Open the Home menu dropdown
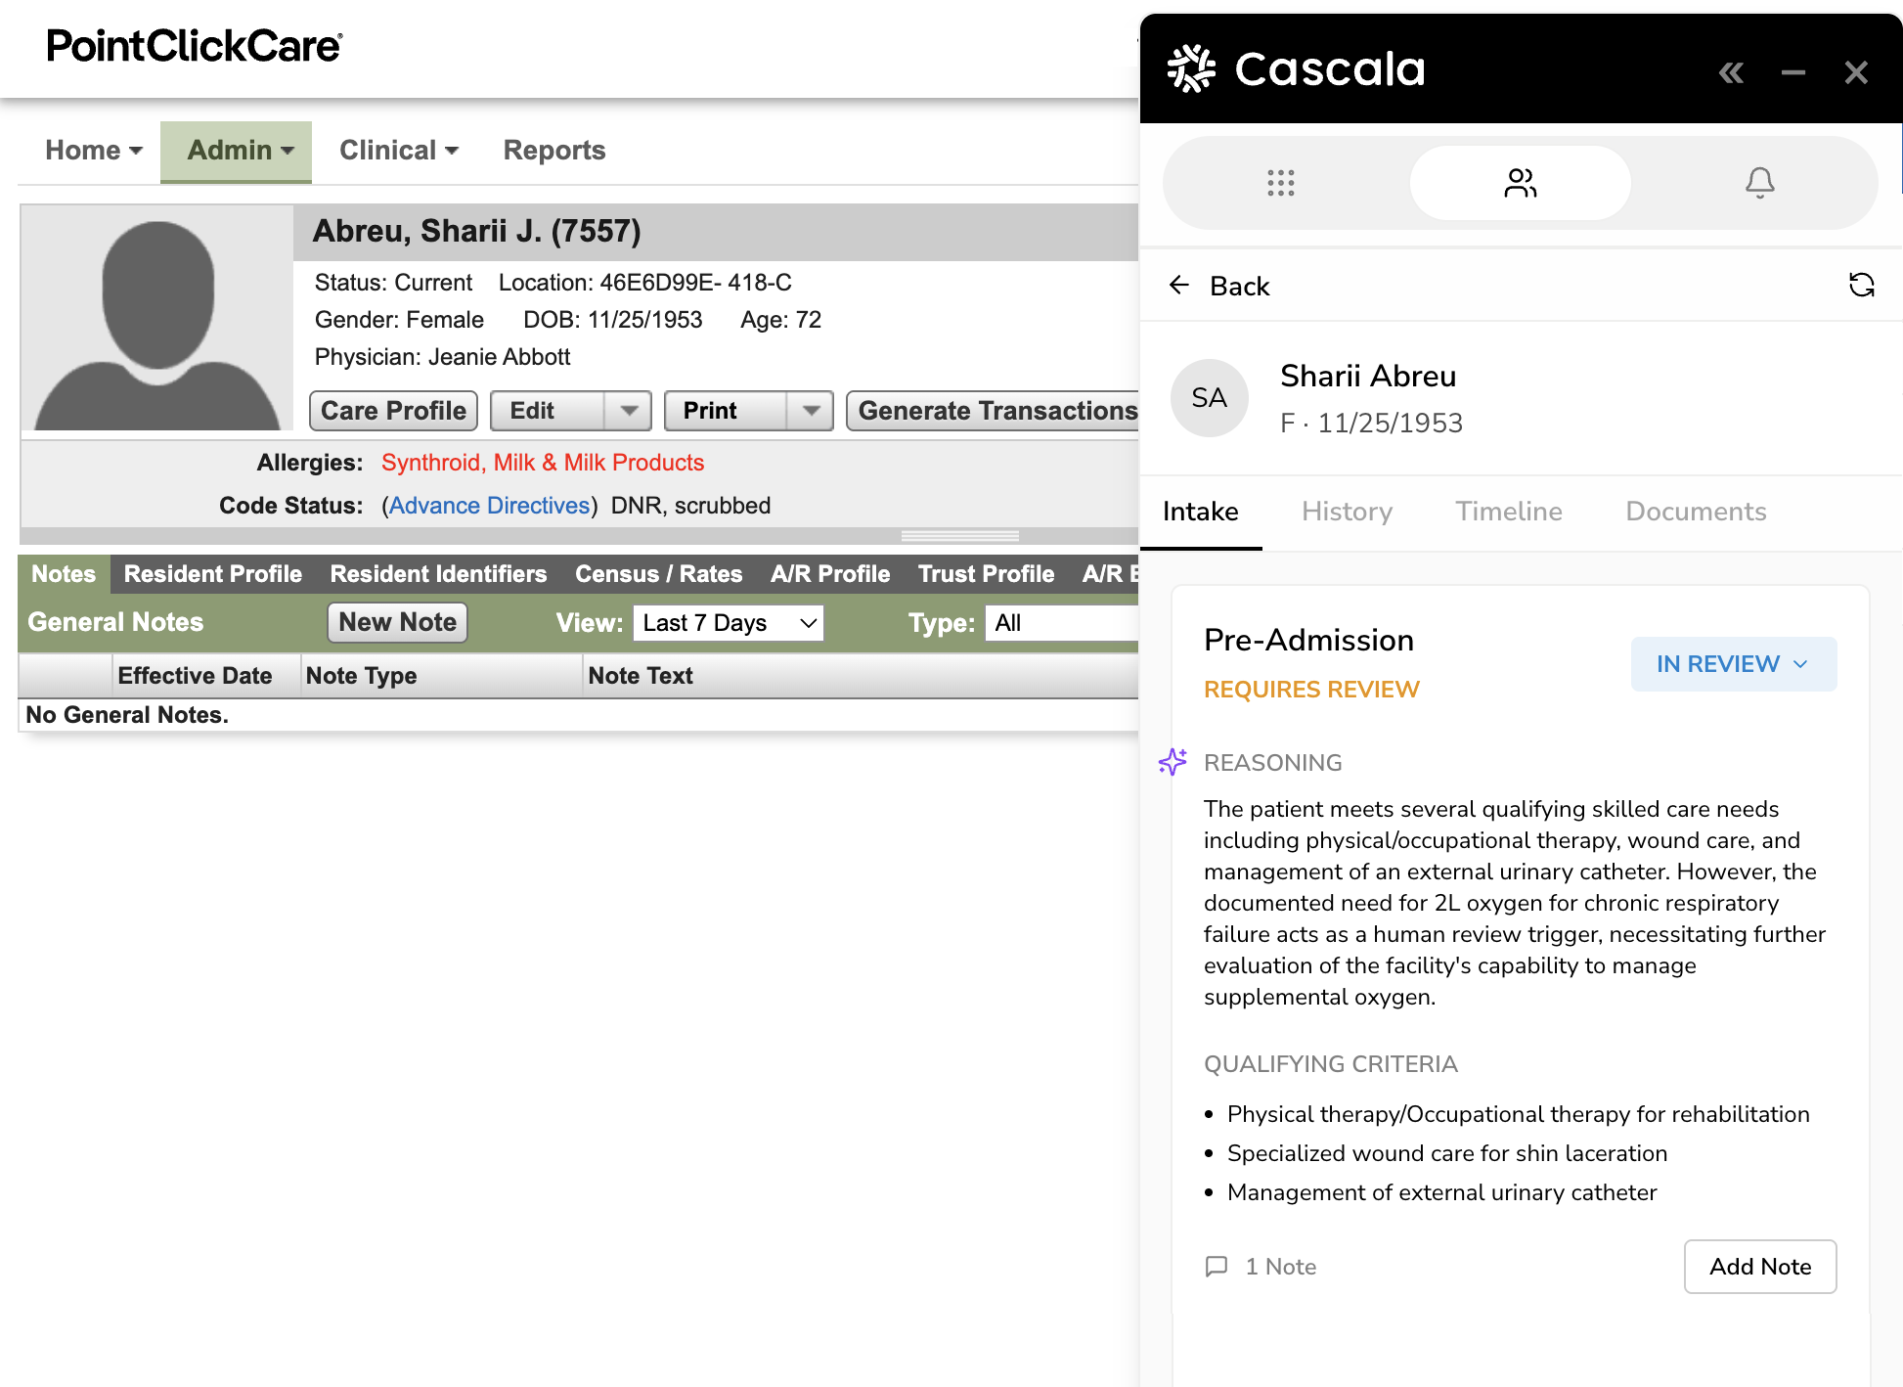Viewport: 1903px width, 1387px height. pyautogui.click(x=94, y=151)
